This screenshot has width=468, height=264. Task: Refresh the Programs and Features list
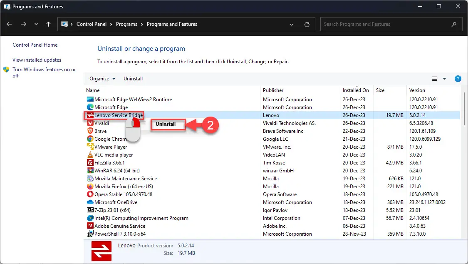[x=307, y=25]
